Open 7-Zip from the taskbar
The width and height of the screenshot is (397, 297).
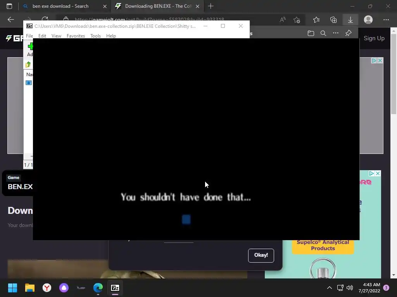point(115,288)
